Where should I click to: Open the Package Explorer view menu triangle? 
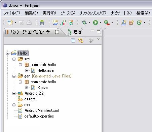tap(99, 39)
